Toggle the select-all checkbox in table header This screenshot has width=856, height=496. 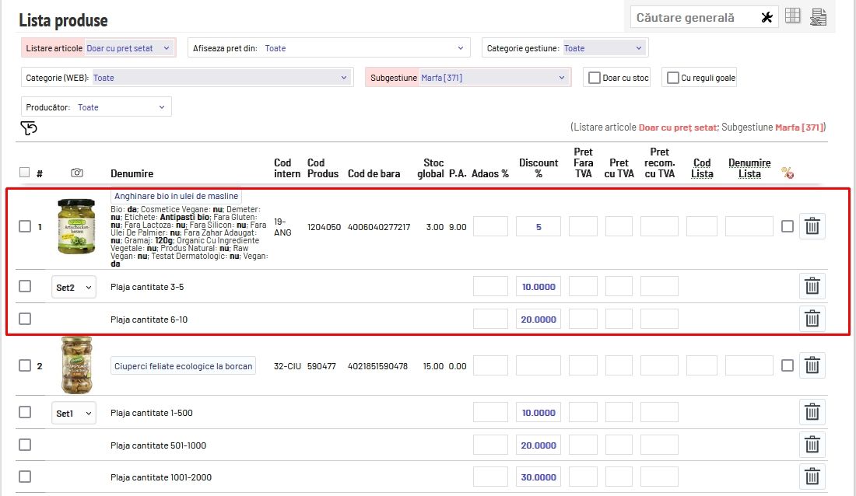click(x=24, y=173)
